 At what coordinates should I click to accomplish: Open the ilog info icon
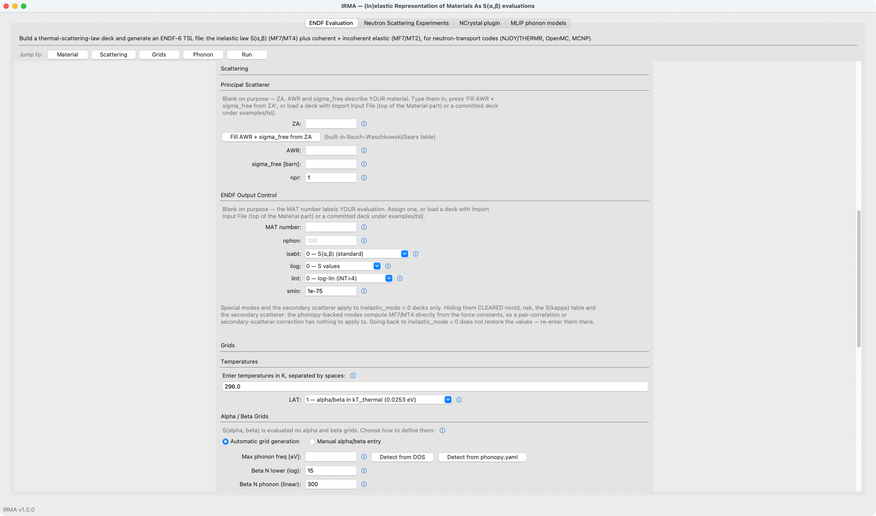pyautogui.click(x=388, y=266)
